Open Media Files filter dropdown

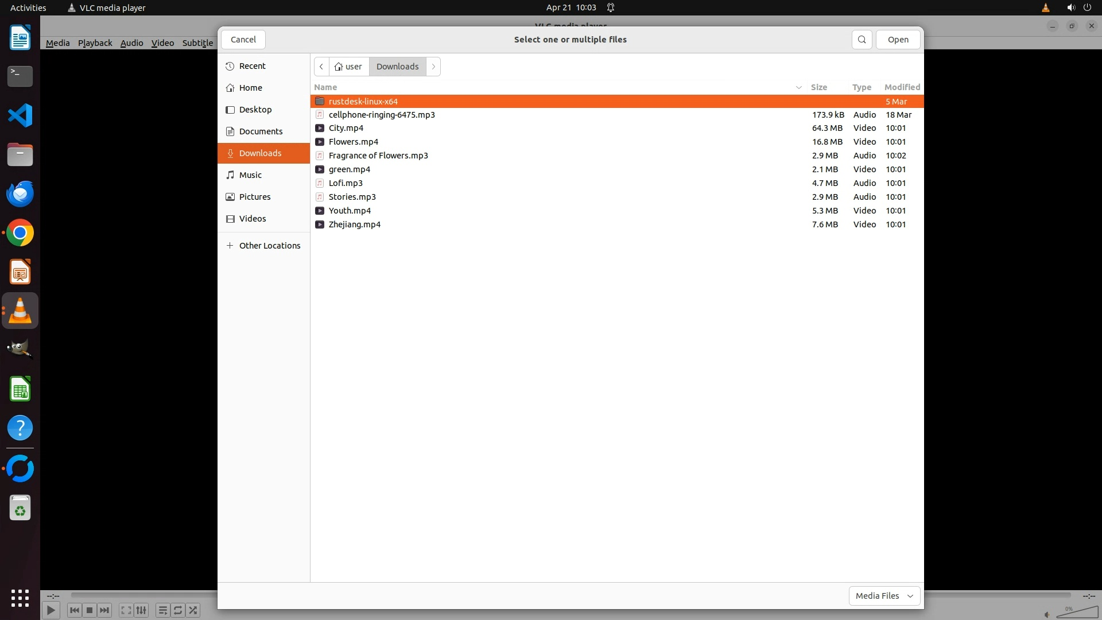(884, 596)
